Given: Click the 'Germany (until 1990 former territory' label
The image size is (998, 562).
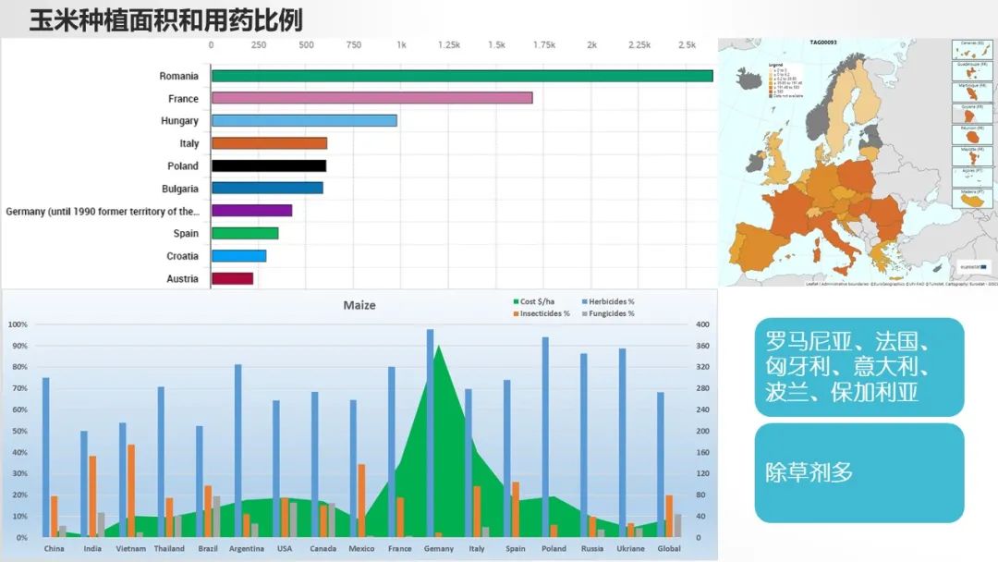Looking at the screenshot, I should coord(103,212).
